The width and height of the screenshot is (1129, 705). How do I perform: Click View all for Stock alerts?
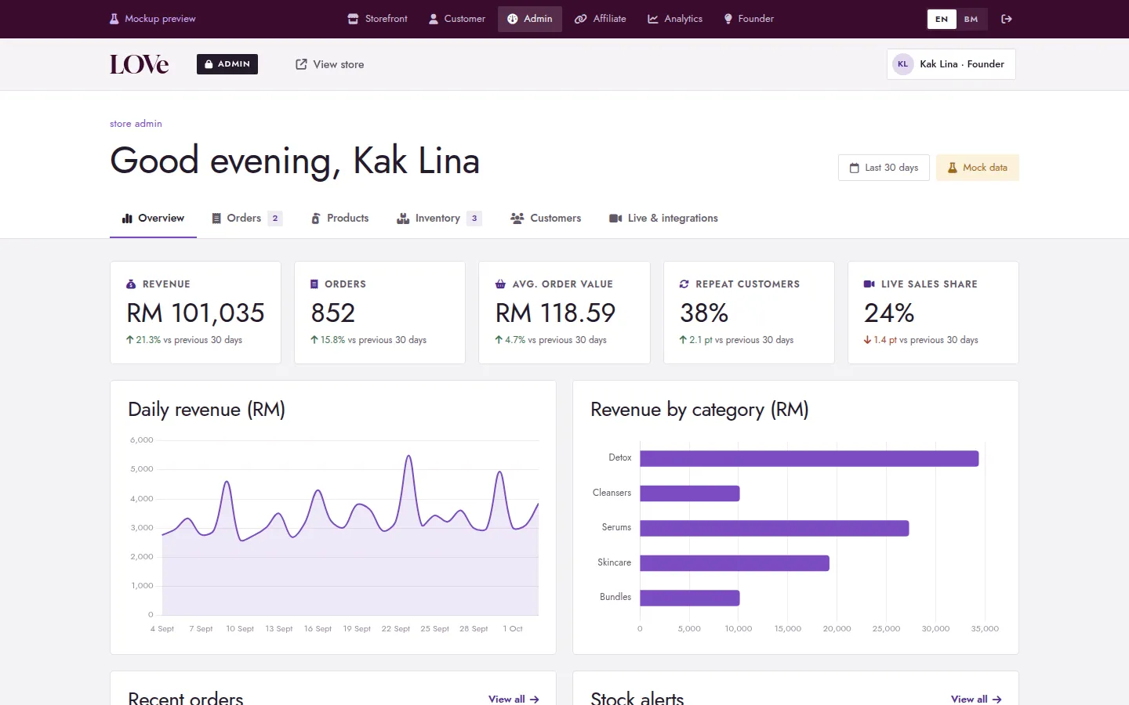976,699
